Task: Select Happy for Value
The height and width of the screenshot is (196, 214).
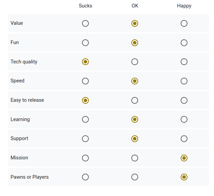Action: click(184, 23)
